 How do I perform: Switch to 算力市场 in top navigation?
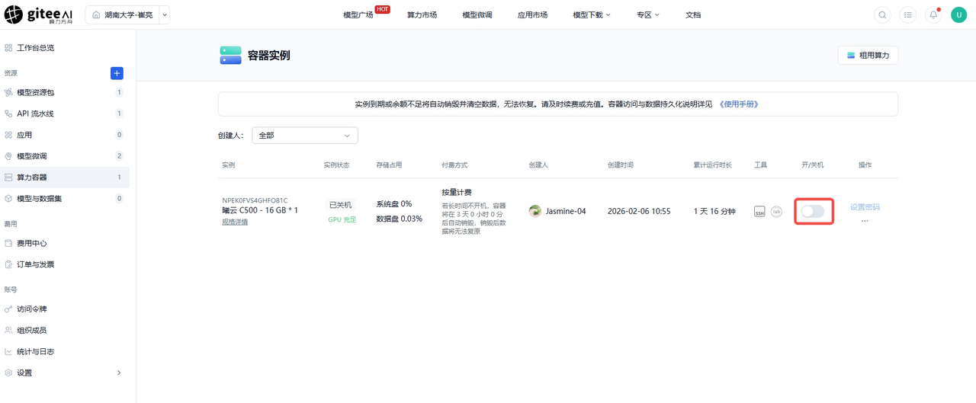point(422,14)
